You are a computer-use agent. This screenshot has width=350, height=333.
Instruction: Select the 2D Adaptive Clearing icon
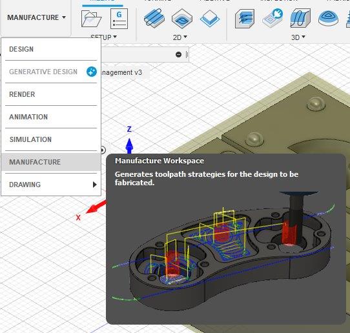154,19
